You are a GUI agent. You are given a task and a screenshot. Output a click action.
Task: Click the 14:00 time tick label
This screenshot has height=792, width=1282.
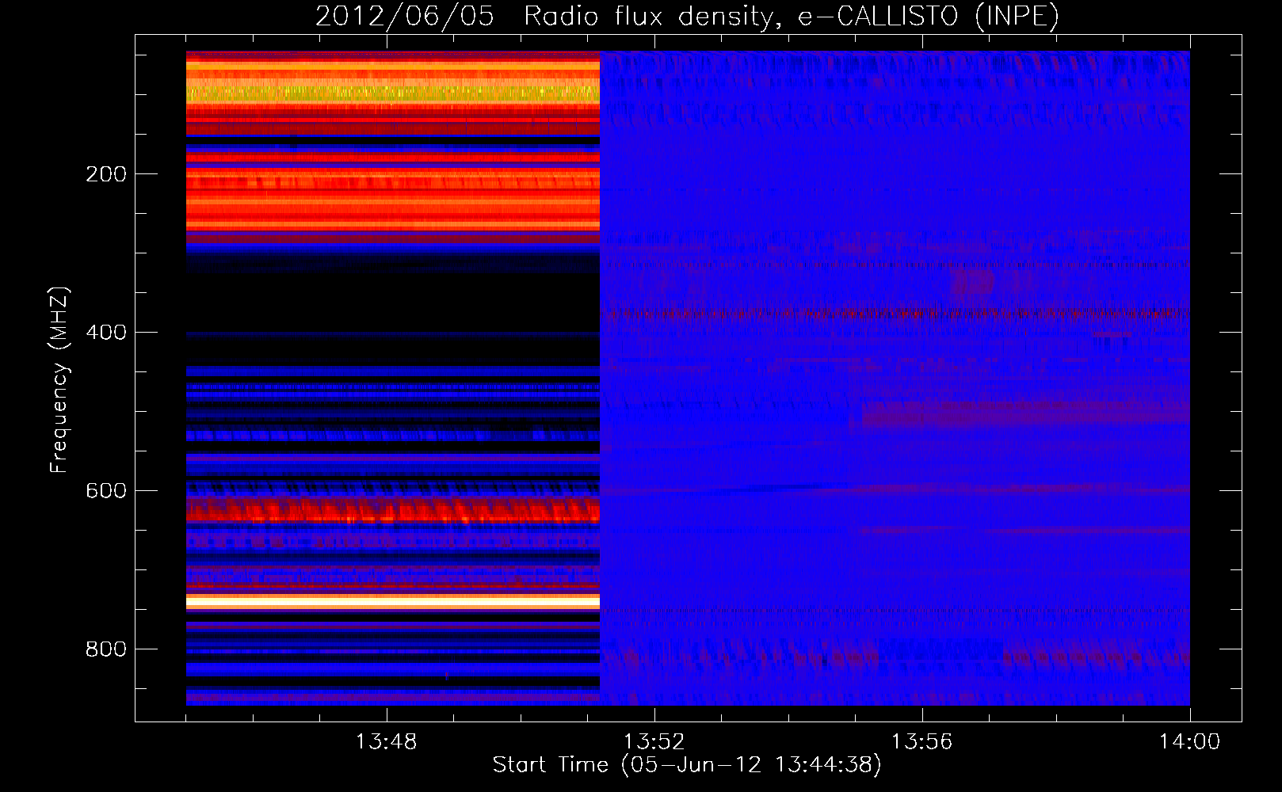[1189, 742]
